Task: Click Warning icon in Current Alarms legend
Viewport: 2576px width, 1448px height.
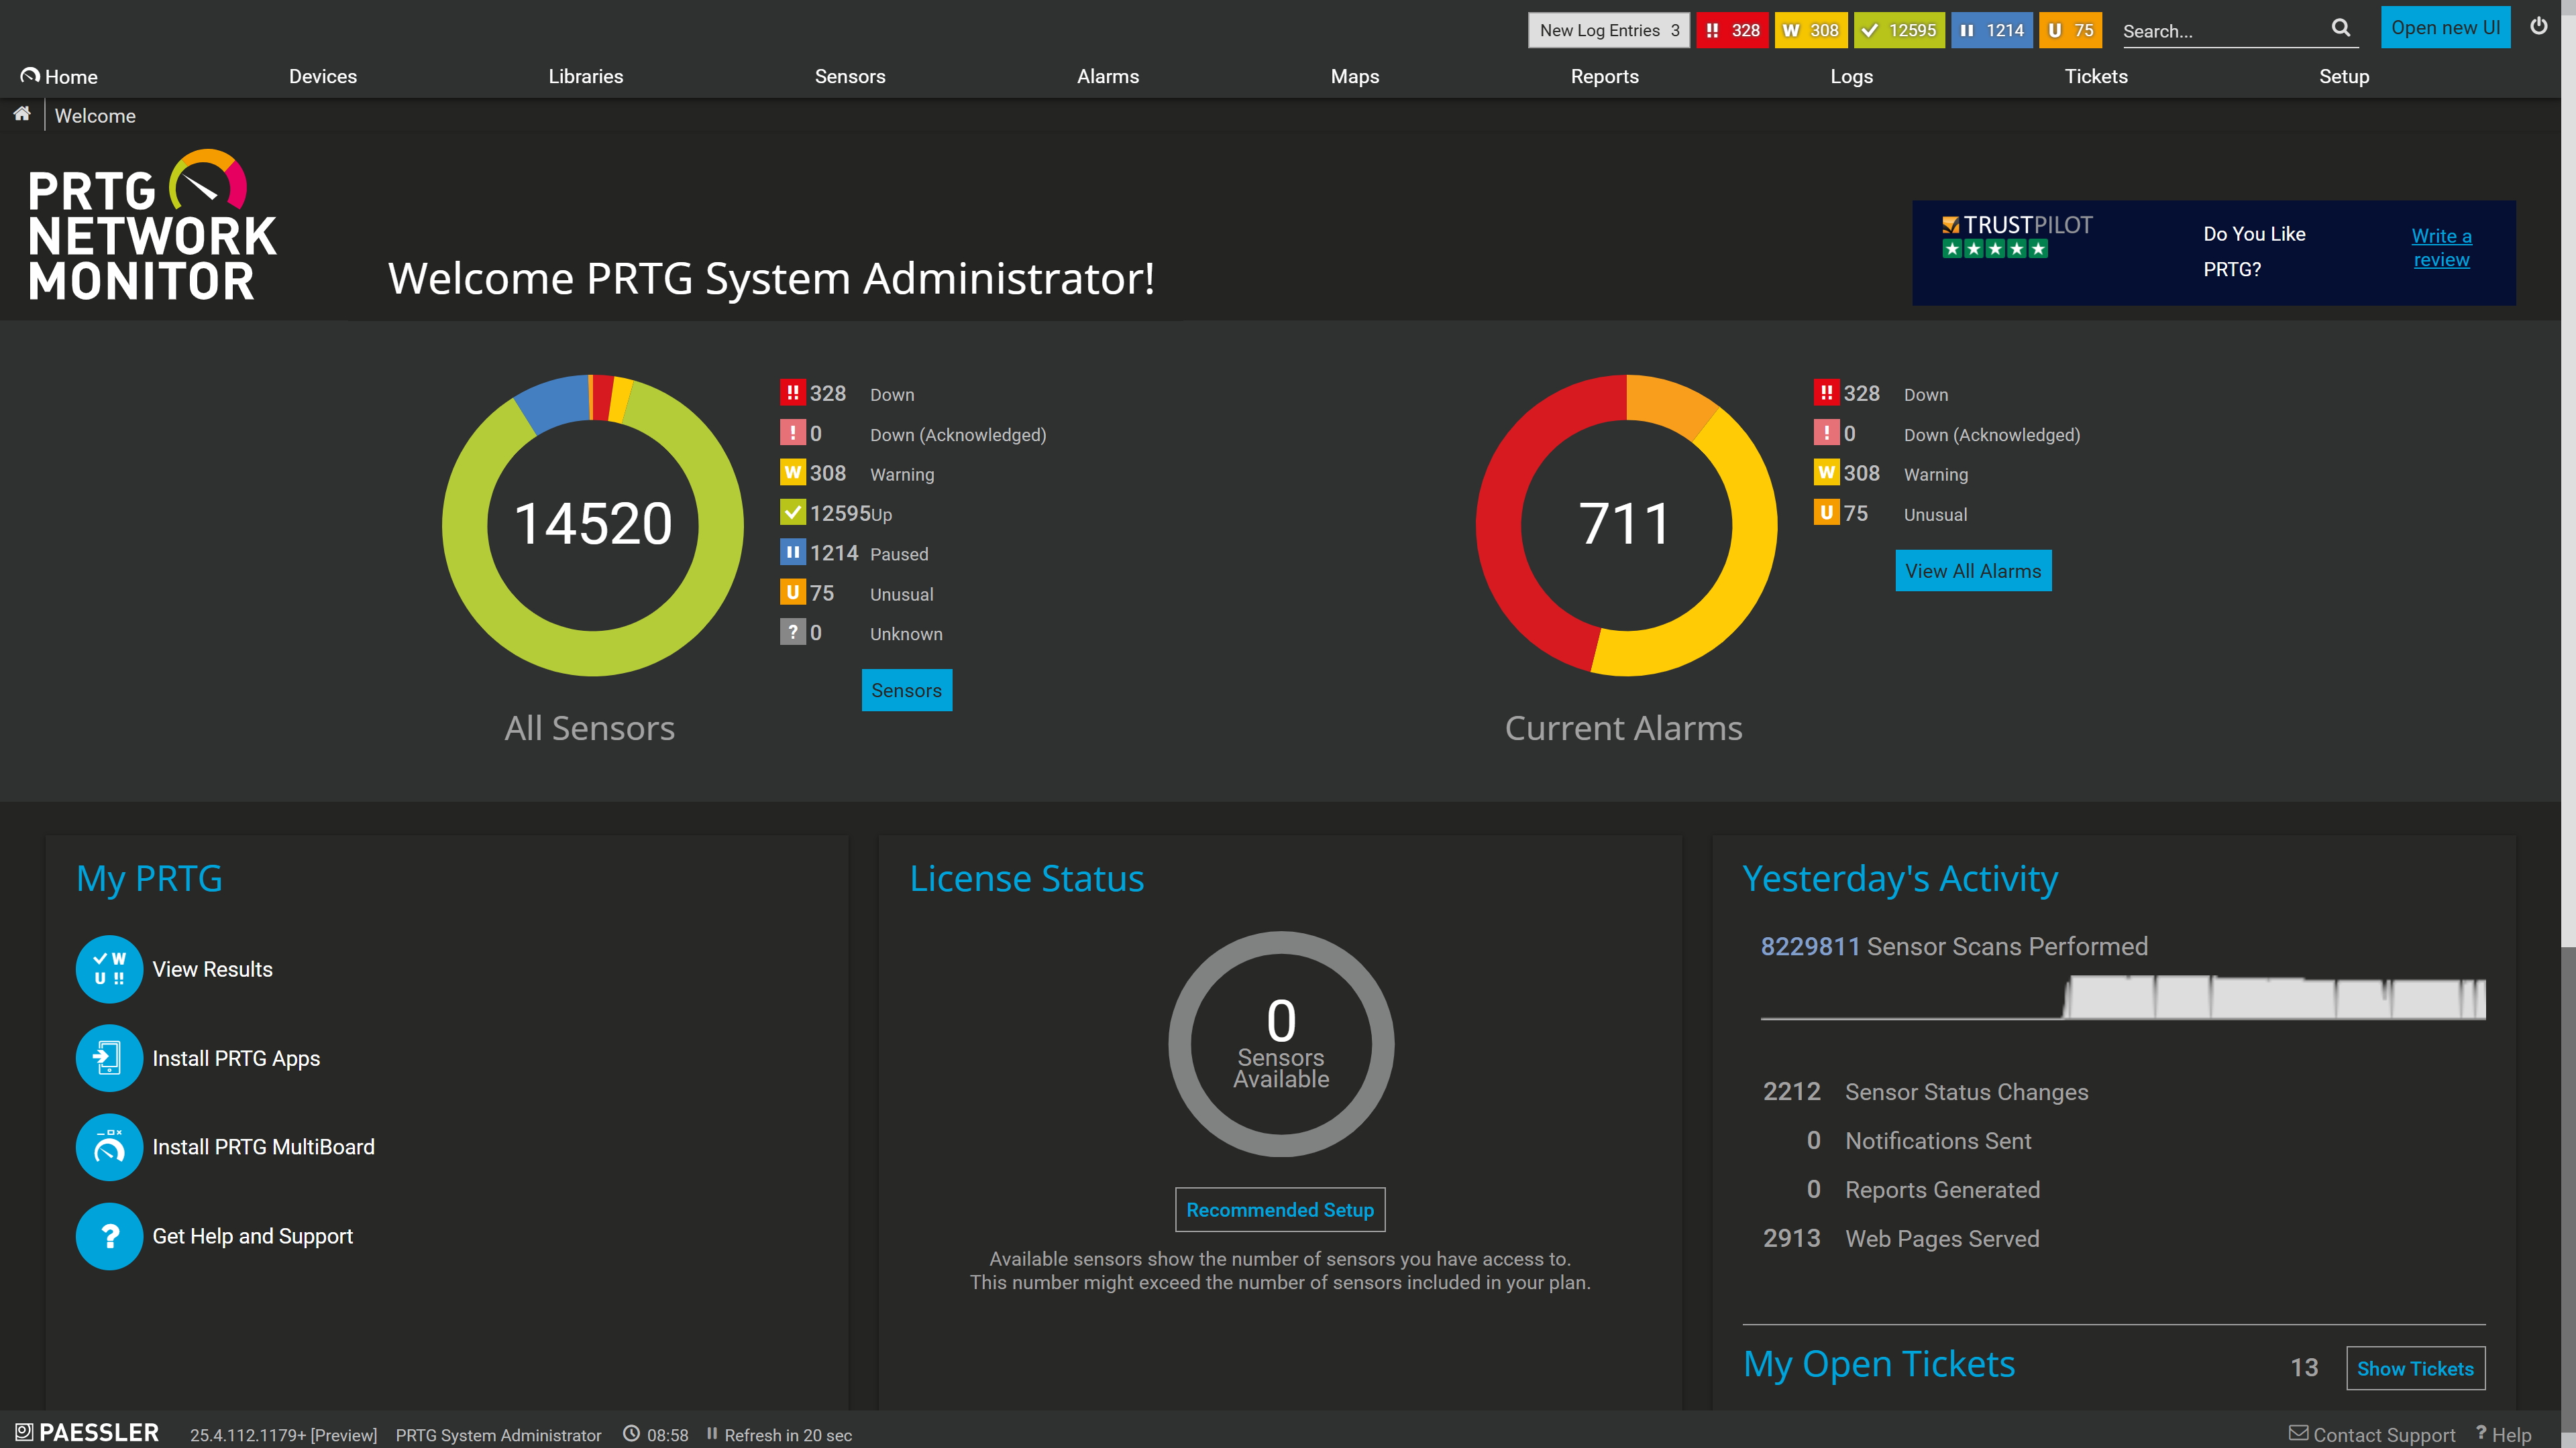Action: point(1826,473)
